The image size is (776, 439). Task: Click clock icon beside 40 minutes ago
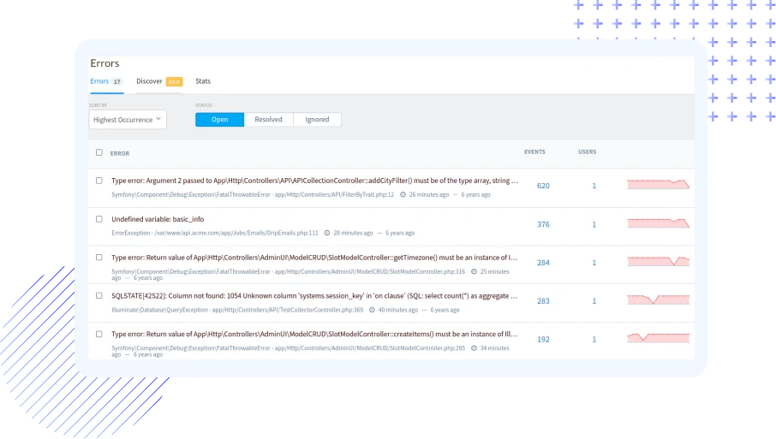coord(373,310)
